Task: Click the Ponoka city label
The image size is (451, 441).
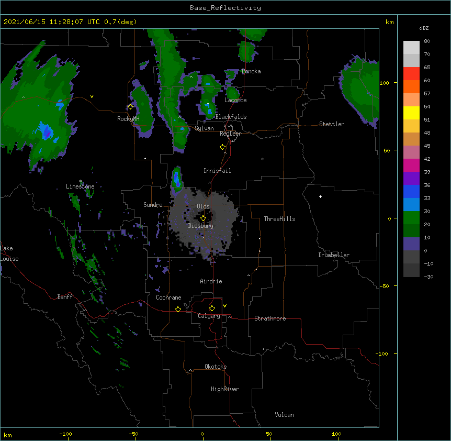Action: point(251,71)
